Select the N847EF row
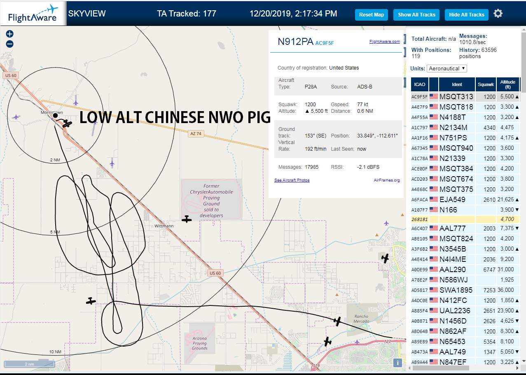The image size is (526, 375). [465, 362]
